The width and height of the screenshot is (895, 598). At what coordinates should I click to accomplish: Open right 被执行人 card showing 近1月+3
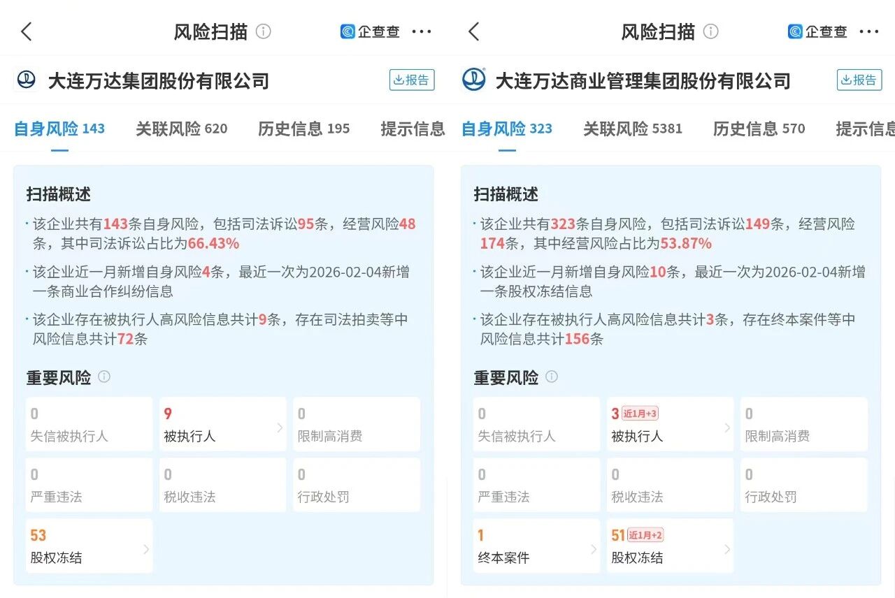[670, 425]
